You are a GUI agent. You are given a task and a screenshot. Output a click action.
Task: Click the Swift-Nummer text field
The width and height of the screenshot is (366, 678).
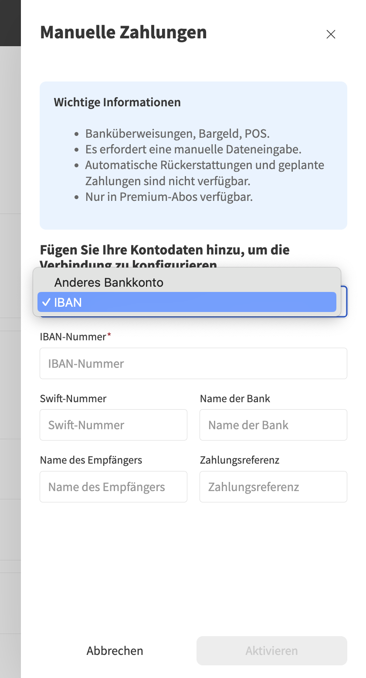113,424
